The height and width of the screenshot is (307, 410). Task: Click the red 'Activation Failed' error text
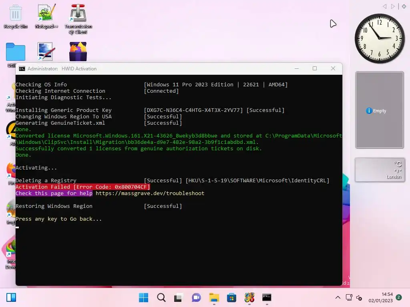tap(82, 187)
